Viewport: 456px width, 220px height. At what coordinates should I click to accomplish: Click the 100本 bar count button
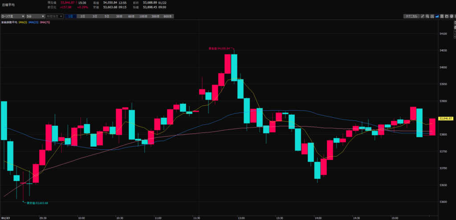point(143,16)
